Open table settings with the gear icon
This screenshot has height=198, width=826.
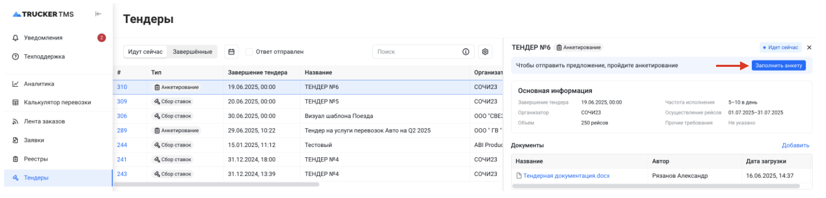485,52
